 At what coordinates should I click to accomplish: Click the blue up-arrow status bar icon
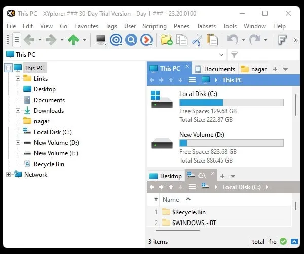[x=294, y=242]
